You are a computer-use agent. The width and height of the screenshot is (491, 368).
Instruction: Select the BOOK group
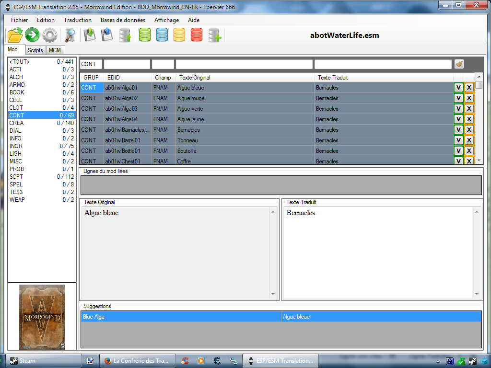tap(42, 92)
